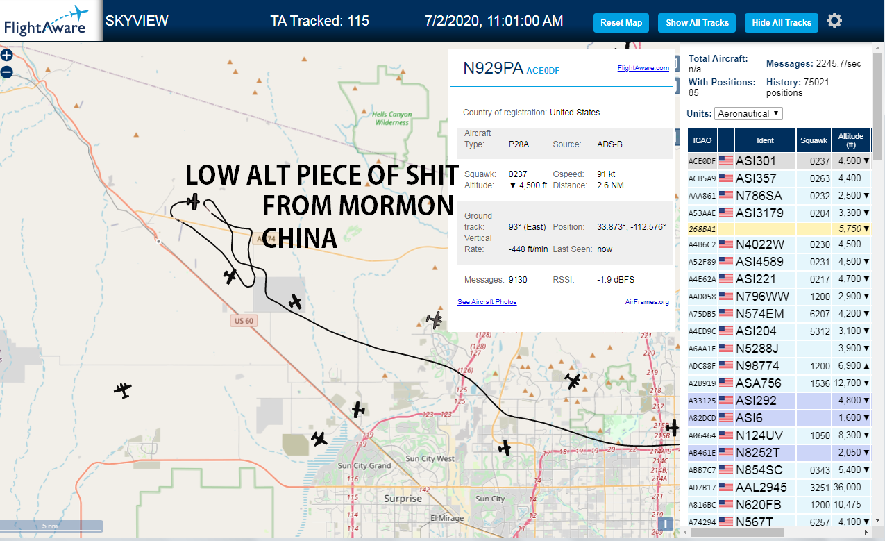Open the Units dropdown showing Aeronautical
The width and height of the screenshot is (885, 541).
pos(748,113)
